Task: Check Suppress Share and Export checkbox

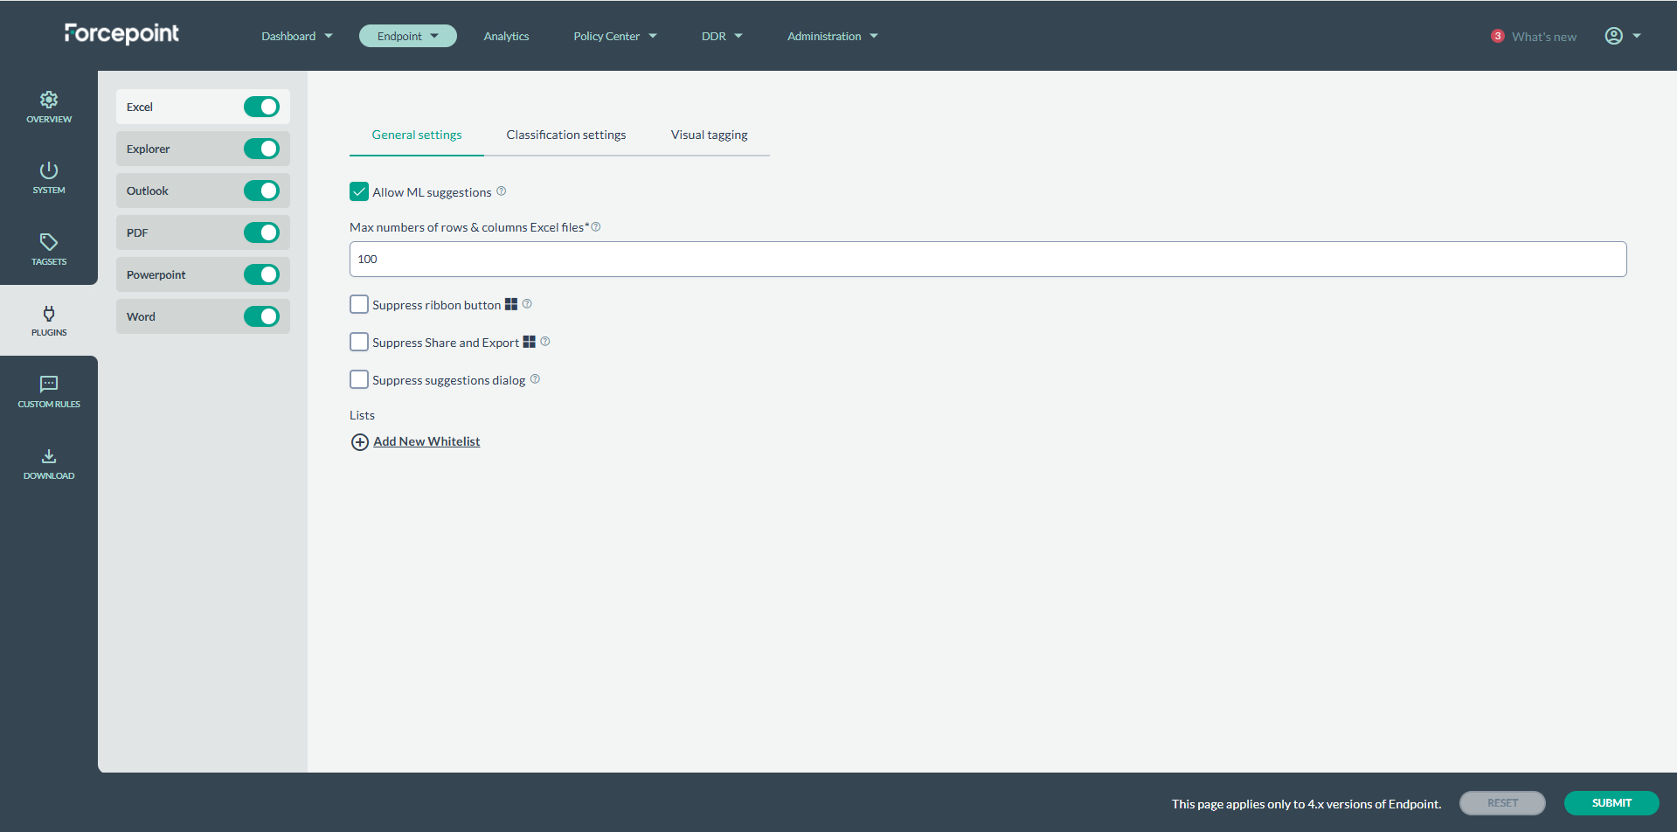Action: 359,342
